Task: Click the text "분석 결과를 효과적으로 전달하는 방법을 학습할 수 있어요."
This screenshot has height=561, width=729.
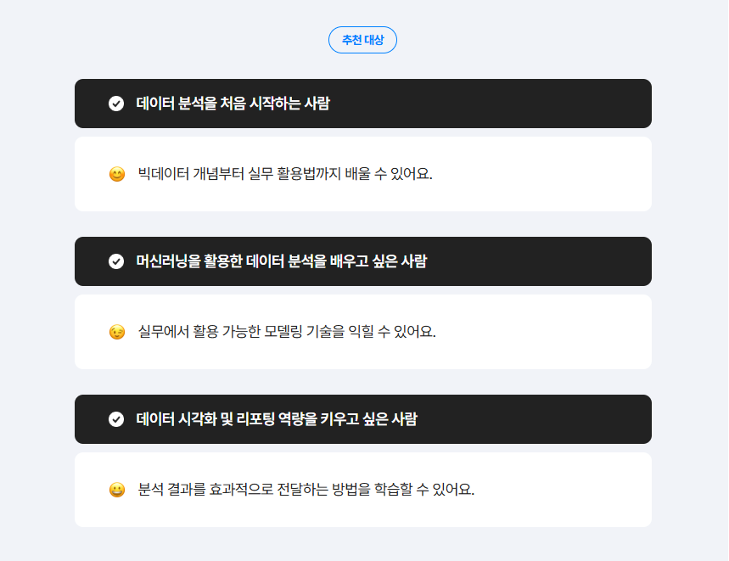Action: click(306, 490)
